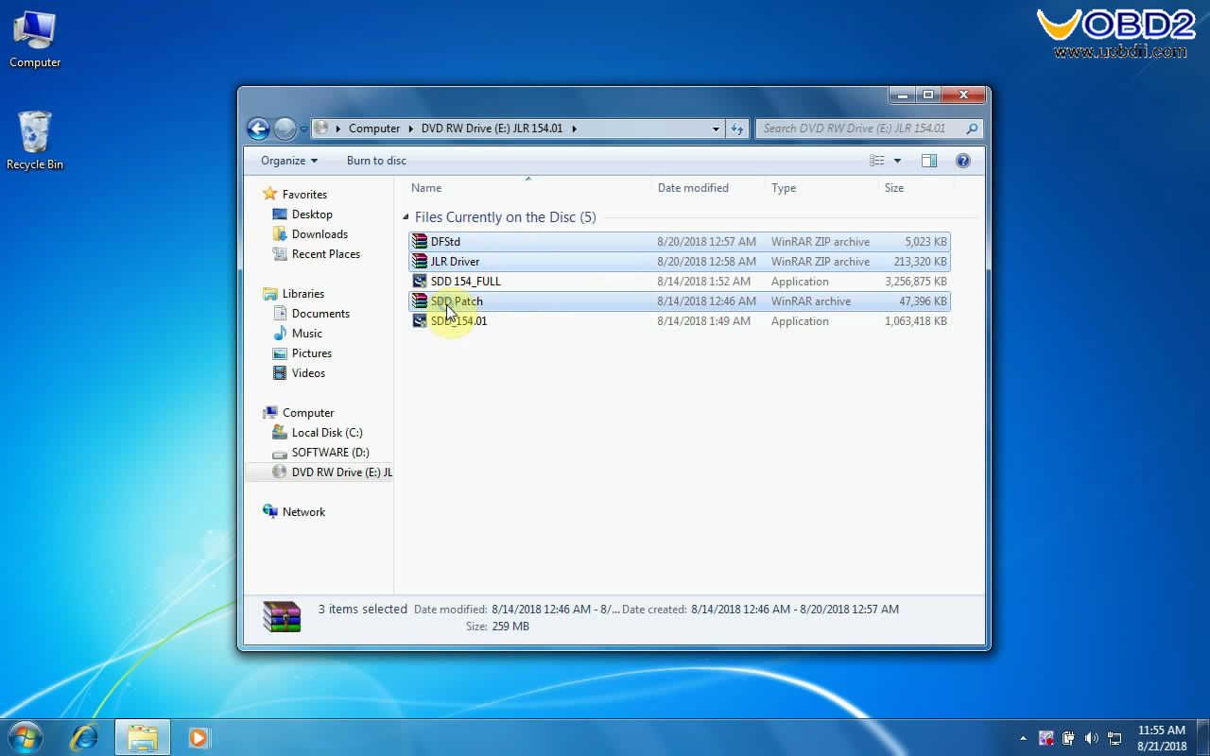Open the Windows Start button
The height and width of the screenshot is (756, 1210).
point(25,737)
